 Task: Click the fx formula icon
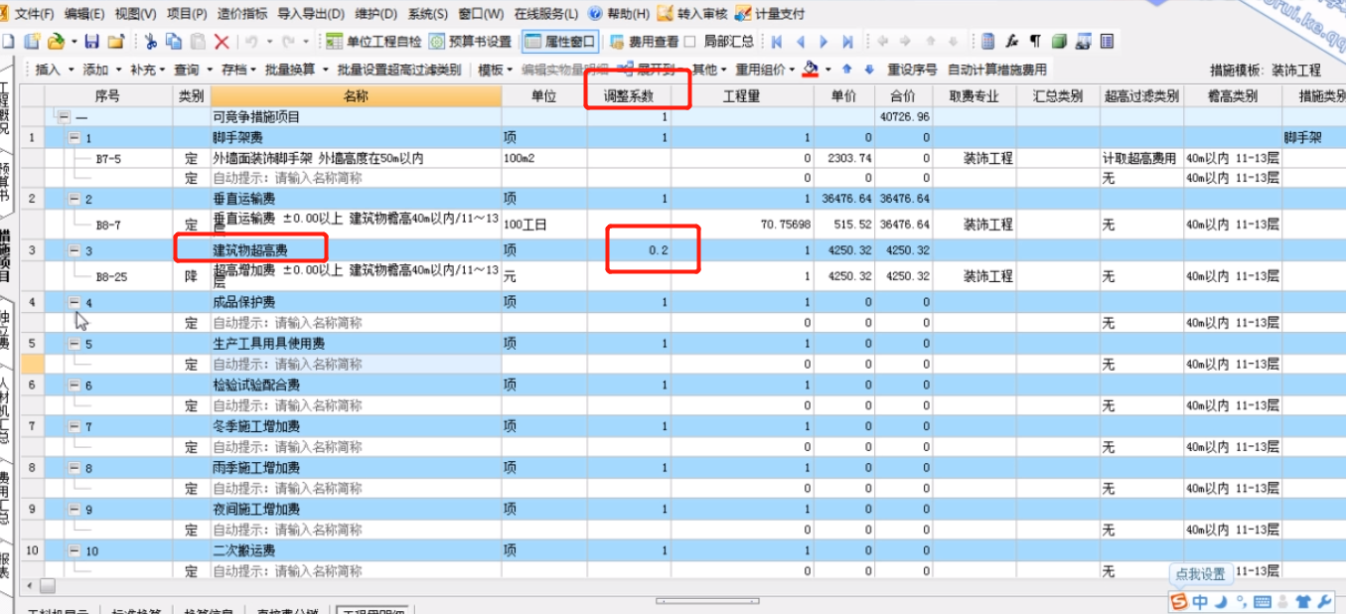[x=1012, y=42]
